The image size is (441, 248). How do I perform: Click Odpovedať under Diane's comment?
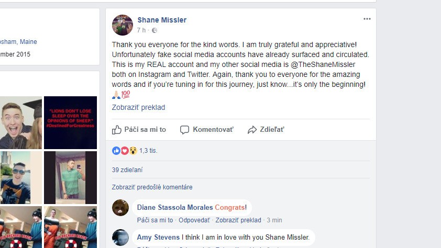(195, 220)
